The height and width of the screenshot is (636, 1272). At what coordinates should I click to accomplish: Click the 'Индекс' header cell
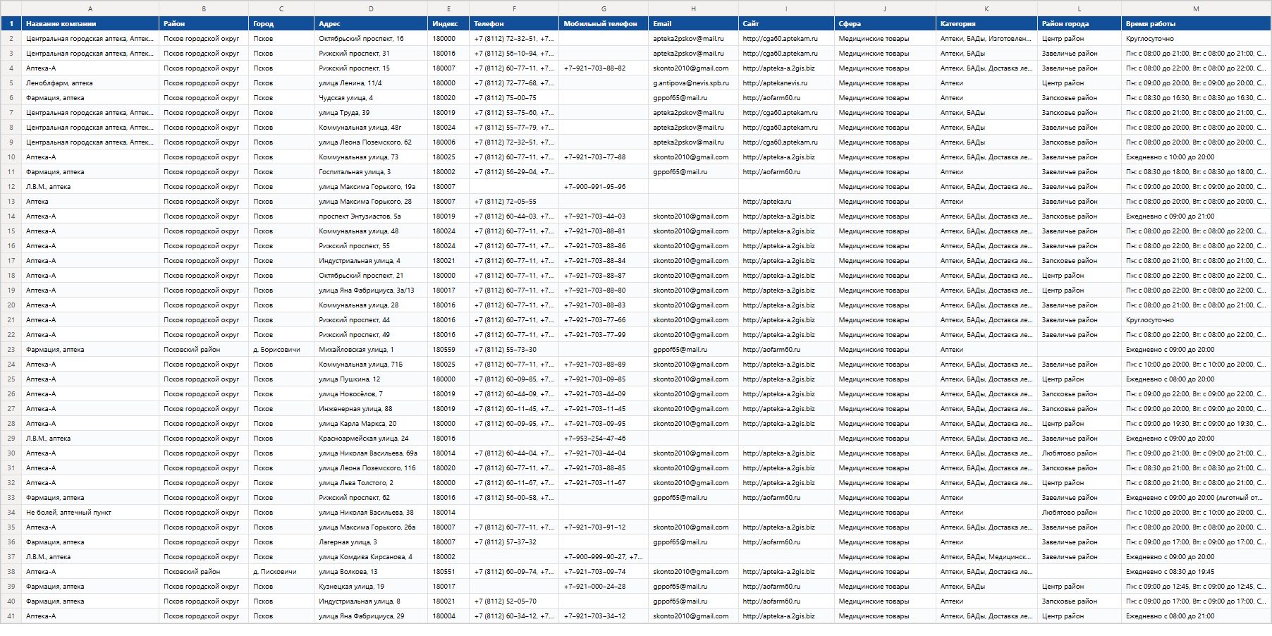[x=448, y=23]
